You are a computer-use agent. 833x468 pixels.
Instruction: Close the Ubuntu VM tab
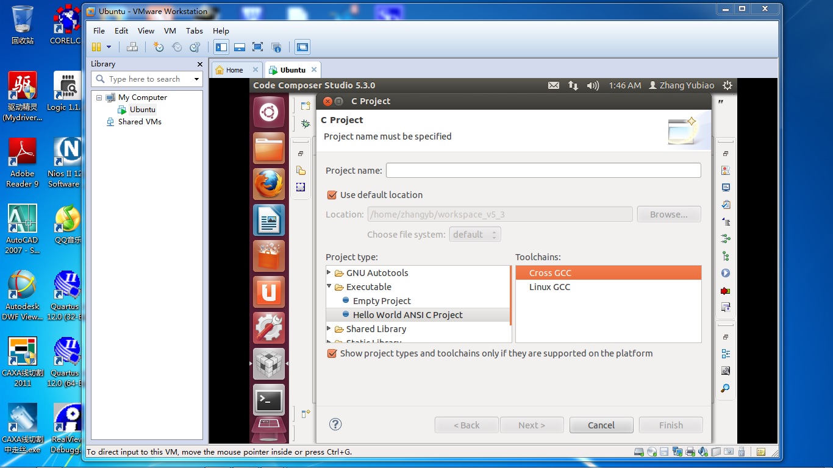(x=314, y=69)
